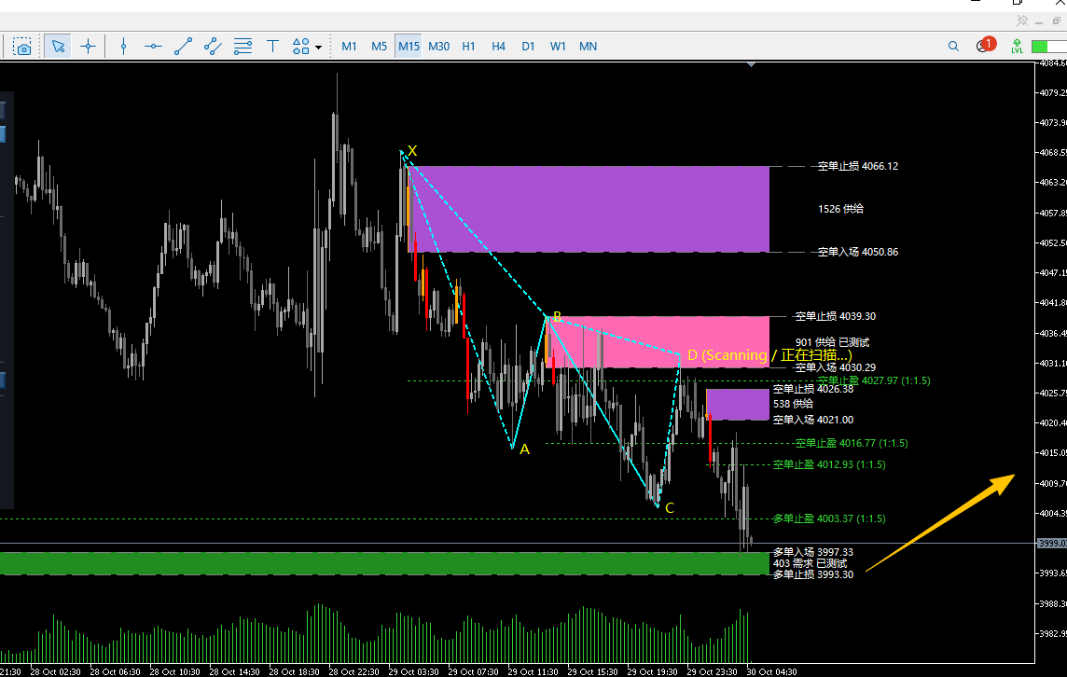Activate the crosshair tool

[x=88, y=47]
